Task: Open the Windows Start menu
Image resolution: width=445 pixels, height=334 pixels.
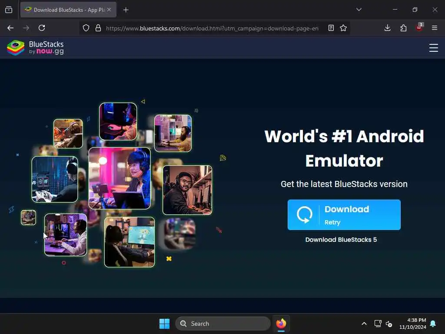Action: point(164,324)
